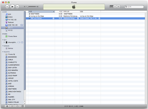Viewport: 148px width, 109px height.
Task: Click sidebar scrollbar up arrow
Action: click(x=25, y=101)
